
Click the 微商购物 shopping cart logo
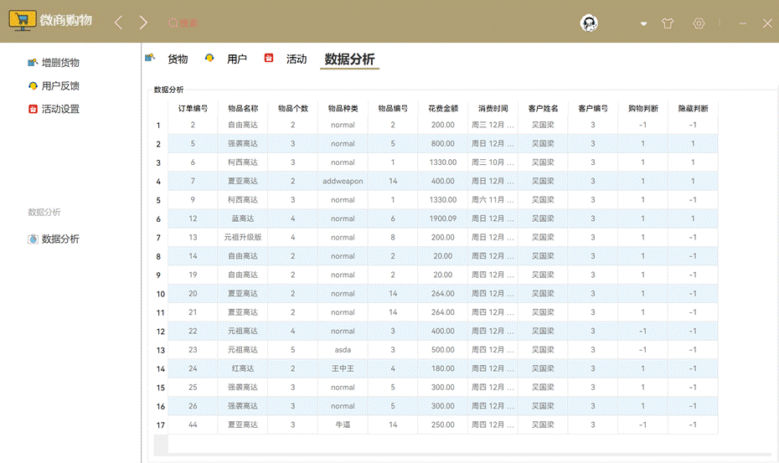(x=22, y=20)
